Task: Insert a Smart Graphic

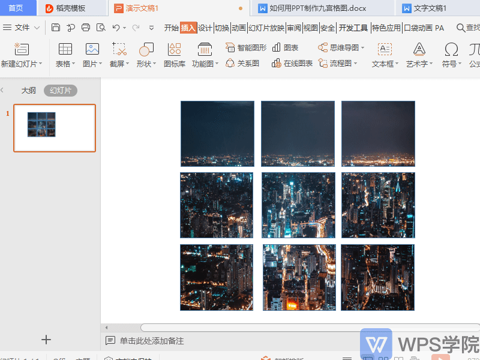Action: [x=246, y=47]
